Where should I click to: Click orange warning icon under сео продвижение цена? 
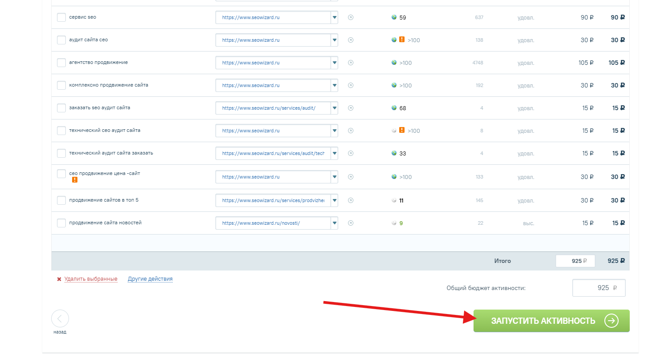[75, 180]
